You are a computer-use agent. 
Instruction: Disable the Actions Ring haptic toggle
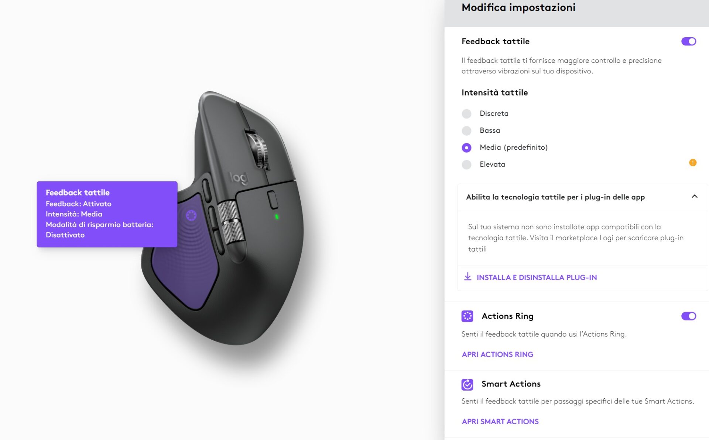pos(688,316)
